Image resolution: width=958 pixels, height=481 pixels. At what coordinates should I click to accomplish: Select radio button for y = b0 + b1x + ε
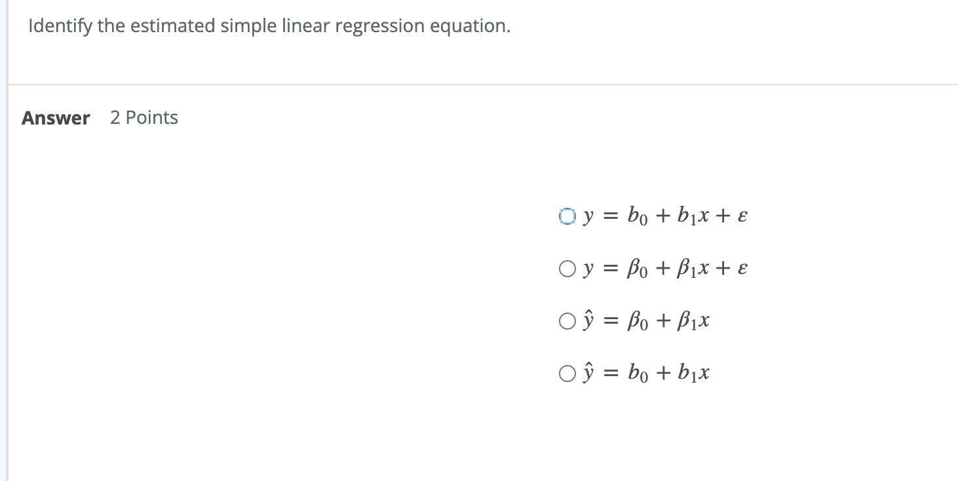(x=567, y=216)
